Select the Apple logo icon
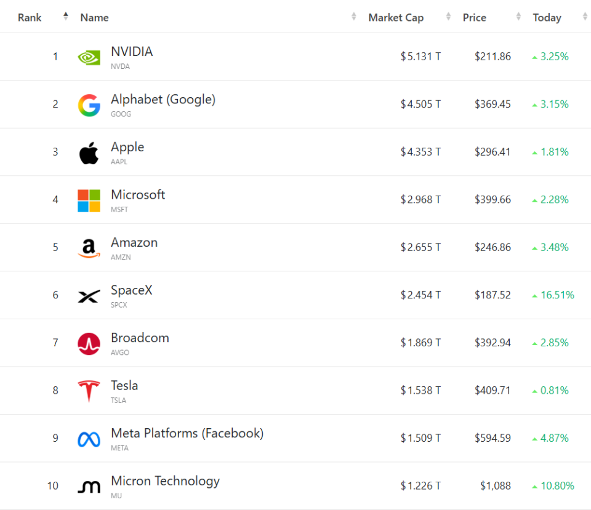Screen dimensions: 591x510 point(89,153)
